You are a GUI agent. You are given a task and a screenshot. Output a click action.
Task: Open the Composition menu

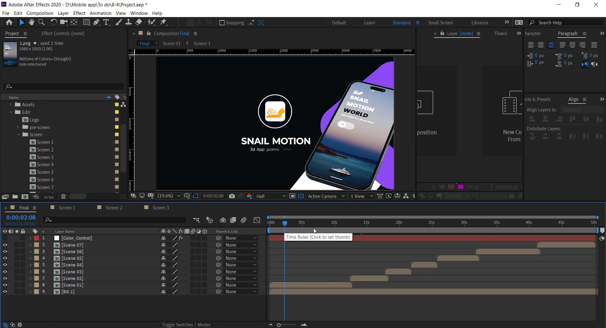40,13
